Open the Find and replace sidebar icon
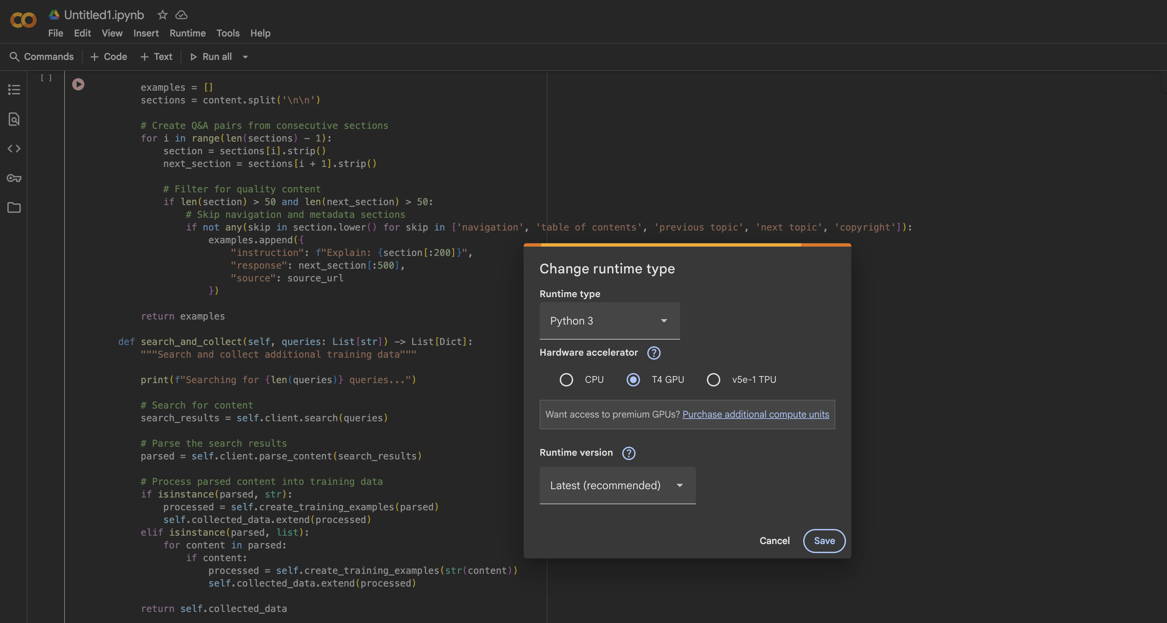Viewport: 1167px width, 623px height. click(x=14, y=119)
